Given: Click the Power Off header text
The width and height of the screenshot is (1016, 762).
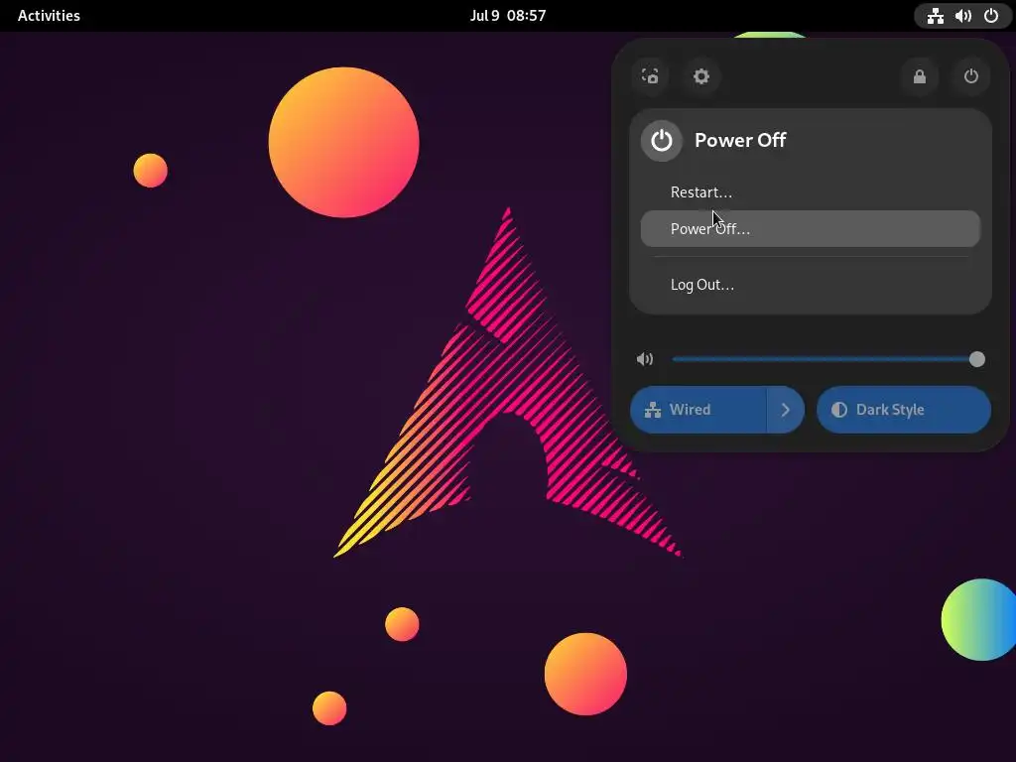Looking at the screenshot, I should pos(740,140).
